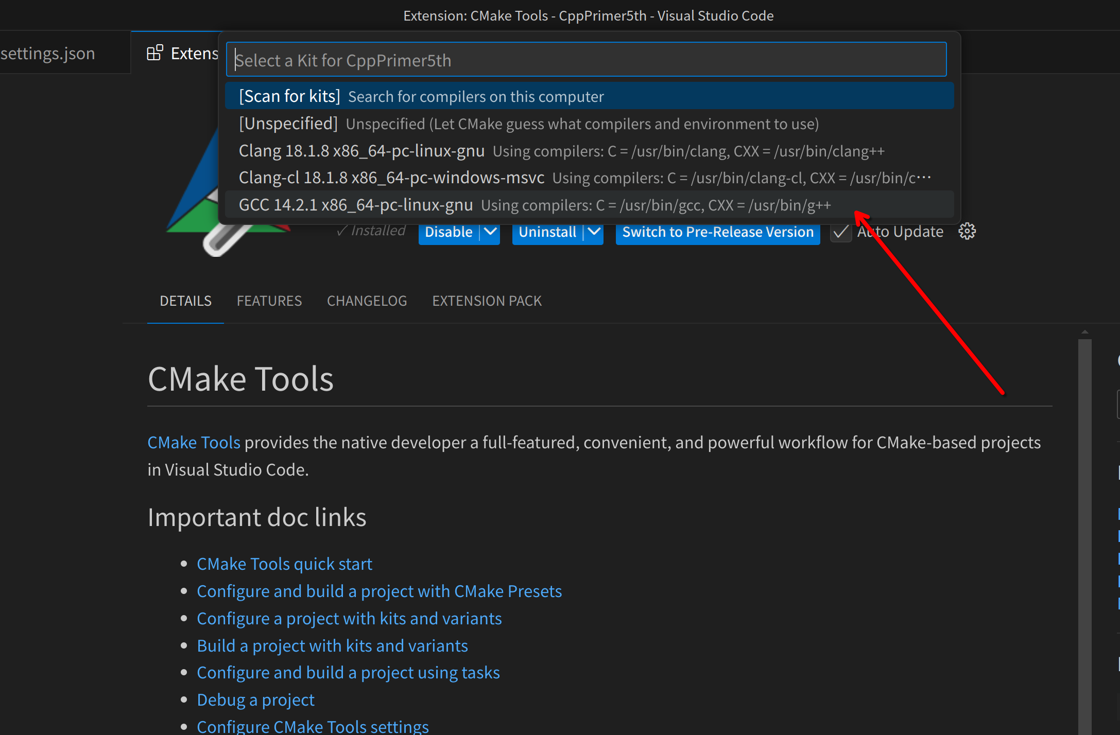The height and width of the screenshot is (735, 1120).
Task: Click the Uninstall button
Action: 547,232
